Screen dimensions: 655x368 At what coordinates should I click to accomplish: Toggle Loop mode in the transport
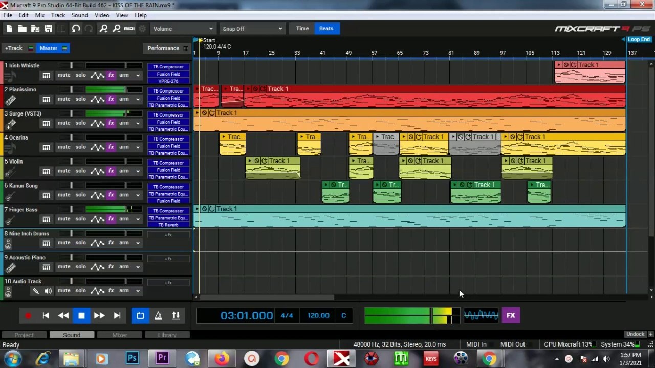coord(140,316)
